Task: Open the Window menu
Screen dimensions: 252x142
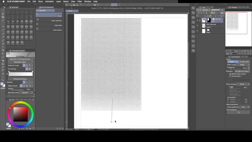Action: point(87,2)
